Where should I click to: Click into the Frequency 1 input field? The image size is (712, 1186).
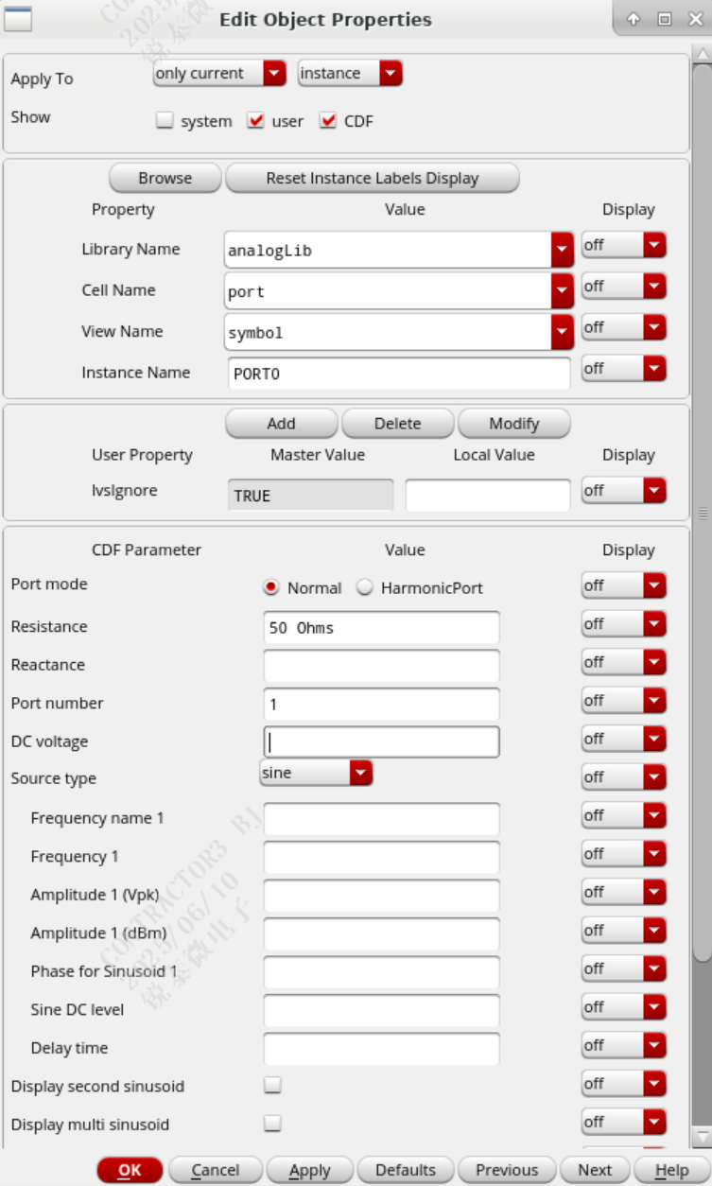(x=381, y=857)
